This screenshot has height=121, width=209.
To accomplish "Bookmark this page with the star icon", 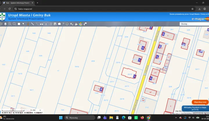I will [192, 9].
